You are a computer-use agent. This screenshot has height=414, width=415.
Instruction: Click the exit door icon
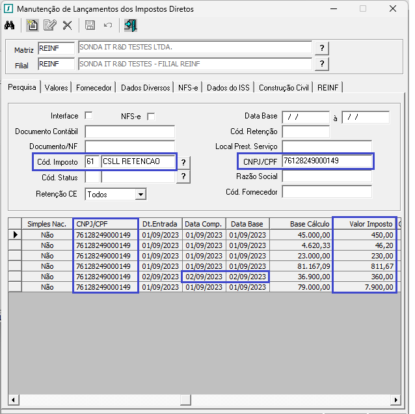point(131,25)
